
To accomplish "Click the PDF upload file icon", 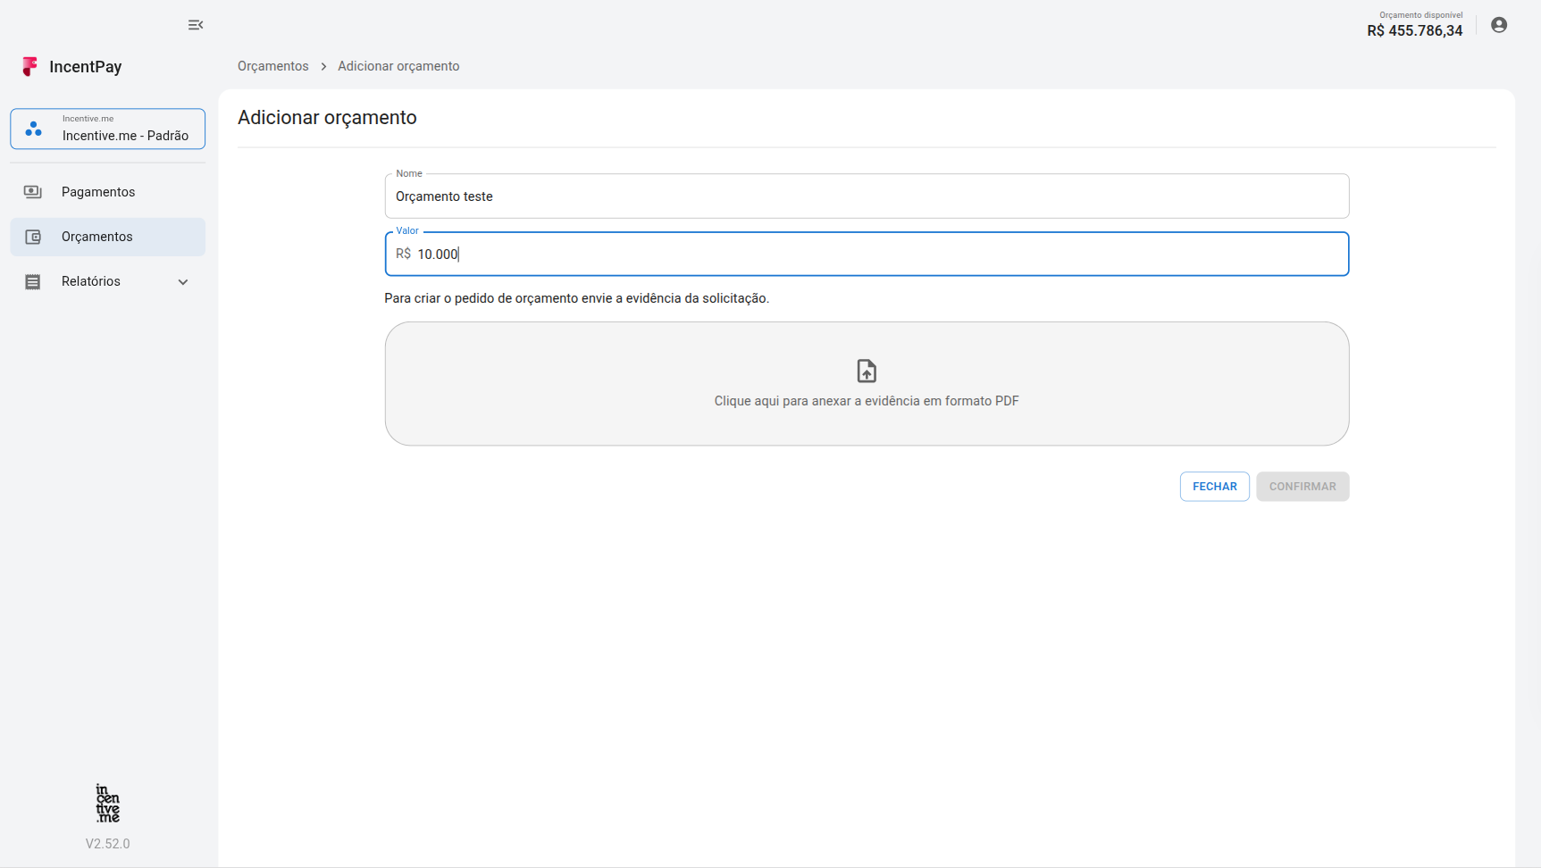I will pyautogui.click(x=867, y=371).
